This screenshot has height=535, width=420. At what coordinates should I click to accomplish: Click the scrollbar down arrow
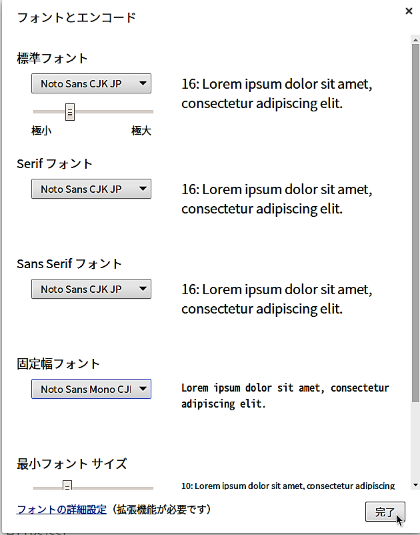click(x=415, y=485)
